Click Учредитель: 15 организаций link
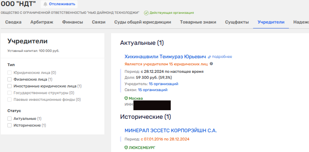Image resolution: width=309 pixels, height=152 pixels. click(x=163, y=84)
